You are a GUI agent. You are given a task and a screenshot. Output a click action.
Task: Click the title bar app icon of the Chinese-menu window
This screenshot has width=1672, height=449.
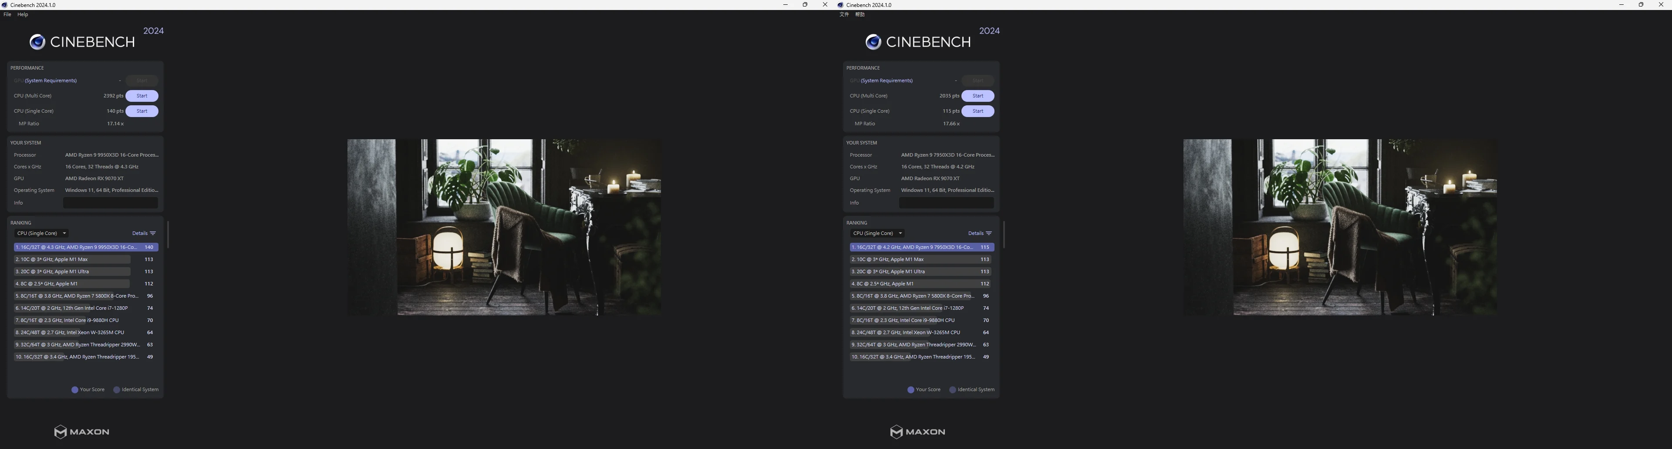point(840,4)
